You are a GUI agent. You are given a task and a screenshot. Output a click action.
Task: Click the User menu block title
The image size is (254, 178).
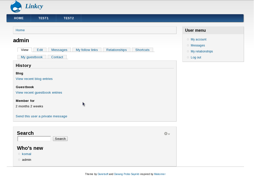(195, 30)
